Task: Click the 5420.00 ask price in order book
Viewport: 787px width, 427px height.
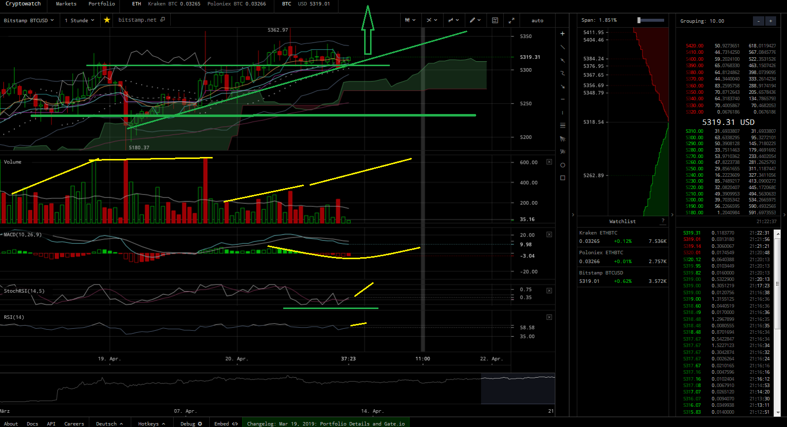Action: pyautogui.click(x=695, y=46)
